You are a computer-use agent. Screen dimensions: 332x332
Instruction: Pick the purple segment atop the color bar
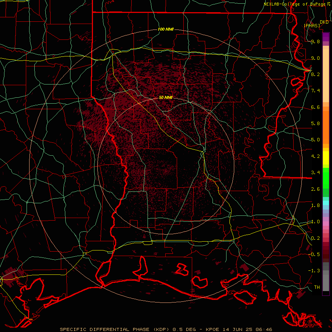(x=326, y=37)
